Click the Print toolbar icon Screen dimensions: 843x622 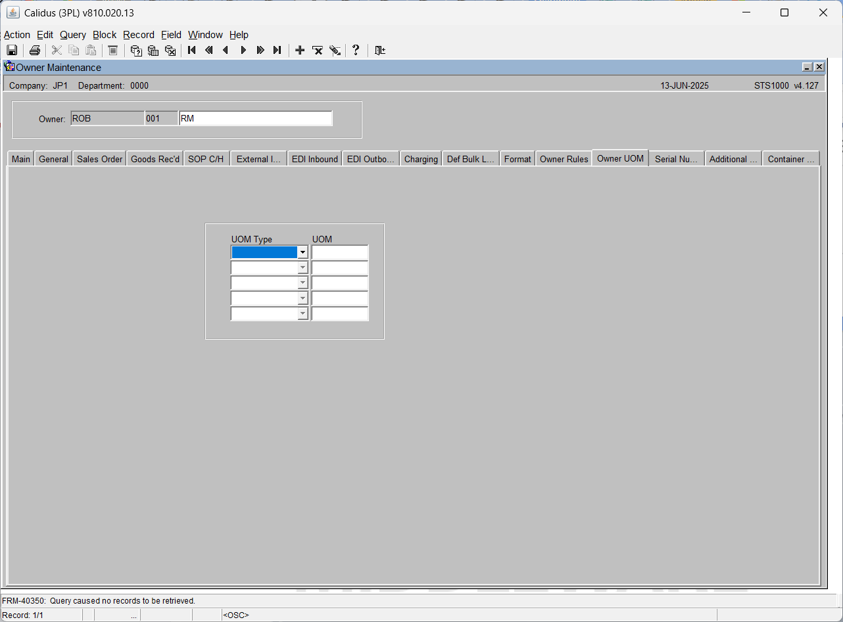35,50
